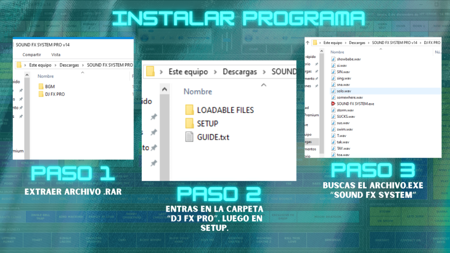
Task: Open the LOADABLE FILES folder icon
Action: pyautogui.click(x=189, y=110)
